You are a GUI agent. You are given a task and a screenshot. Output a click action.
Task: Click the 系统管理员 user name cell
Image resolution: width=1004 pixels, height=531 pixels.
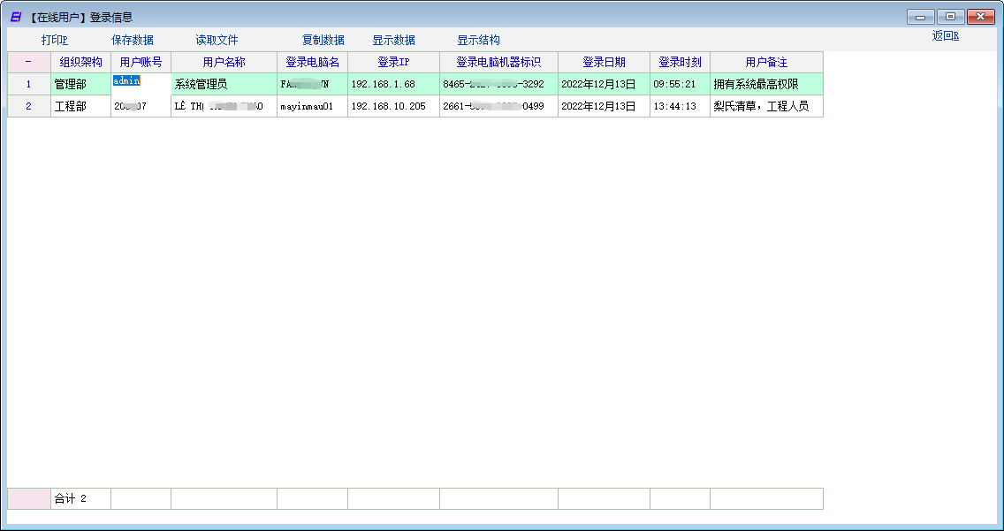(x=224, y=85)
